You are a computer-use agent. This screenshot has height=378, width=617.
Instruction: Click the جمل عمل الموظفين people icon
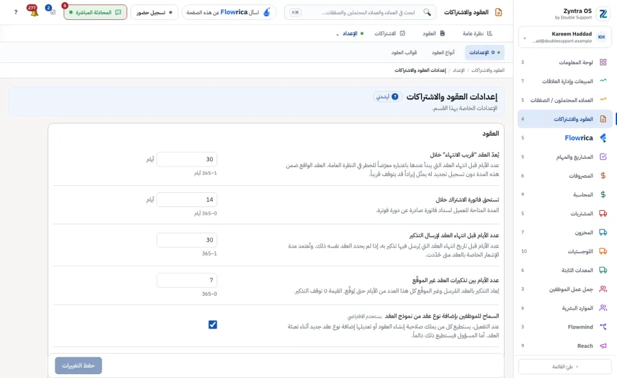click(603, 289)
